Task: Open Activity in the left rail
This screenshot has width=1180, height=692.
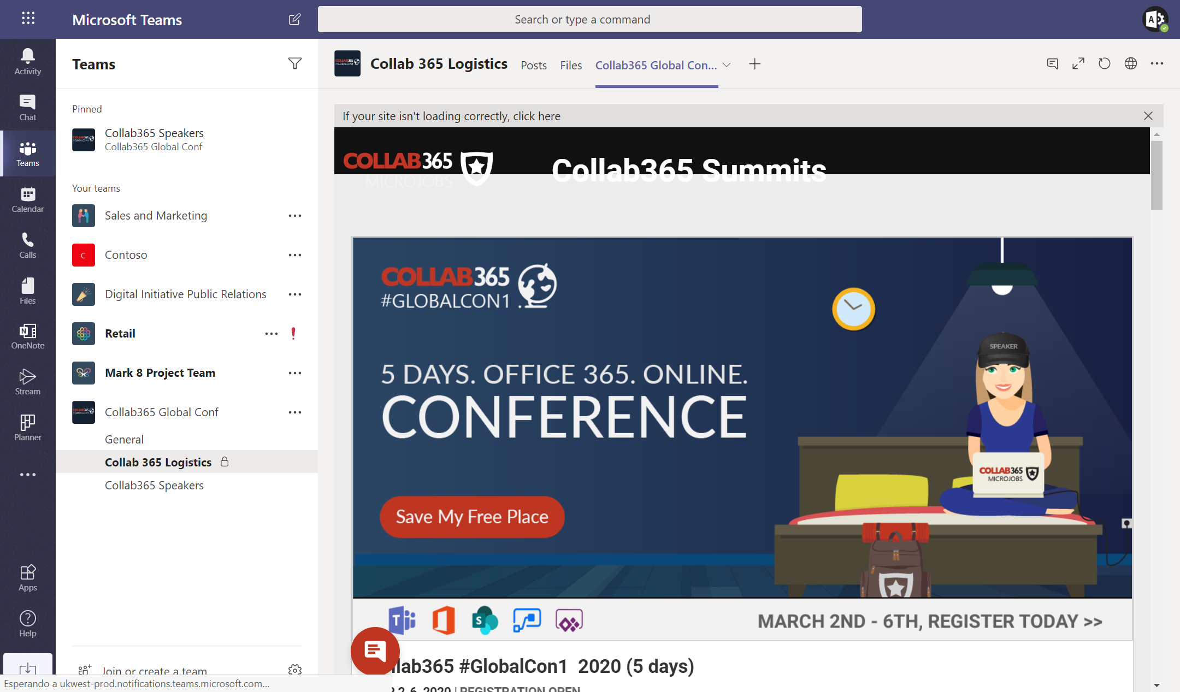Action: (28, 62)
